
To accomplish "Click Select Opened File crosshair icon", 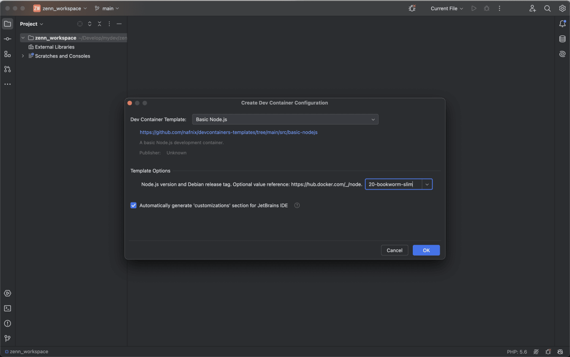I will pyautogui.click(x=80, y=24).
